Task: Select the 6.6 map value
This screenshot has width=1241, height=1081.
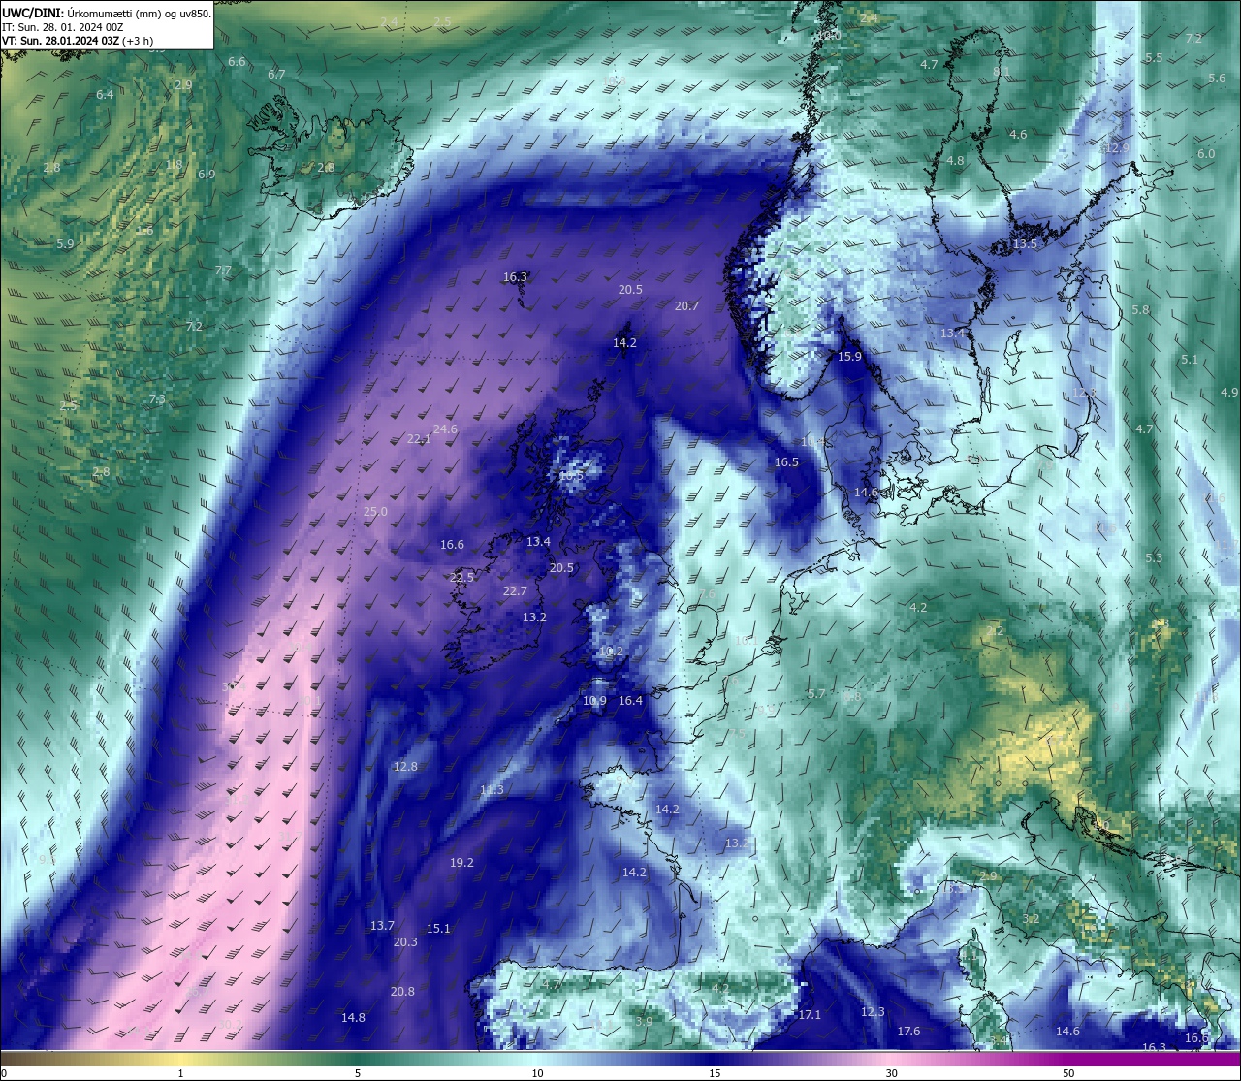Action: click(x=237, y=61)
